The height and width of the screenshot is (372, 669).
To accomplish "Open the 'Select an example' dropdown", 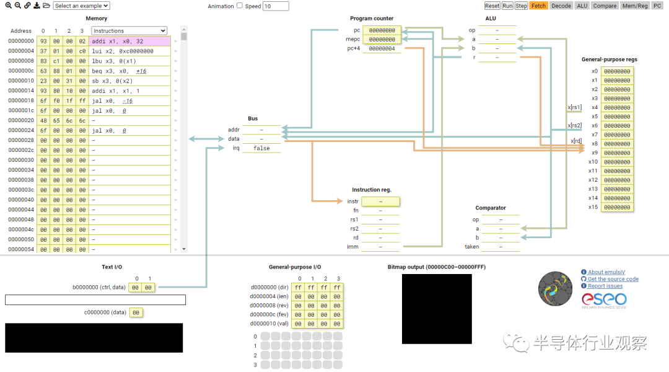I will (x=81, y=6).
